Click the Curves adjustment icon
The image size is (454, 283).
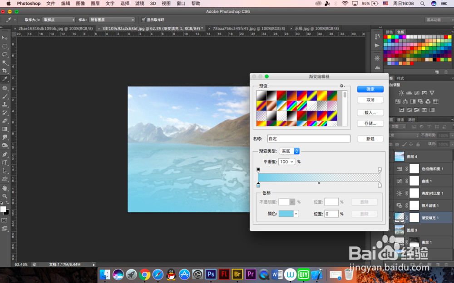tap(417, 93)
